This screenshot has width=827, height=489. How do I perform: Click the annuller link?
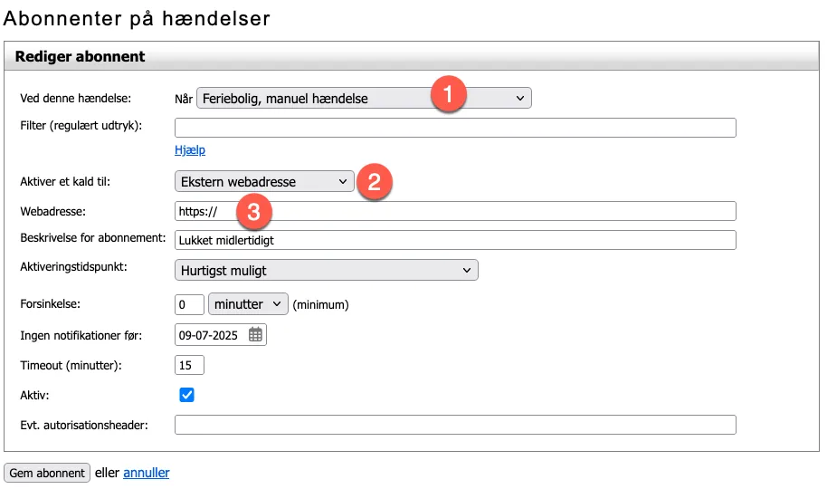tap(146, 473)
